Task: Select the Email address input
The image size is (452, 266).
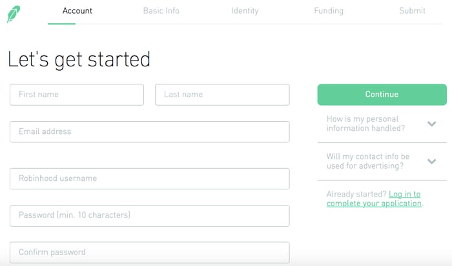Action: pyautogui.click(x=149, y=131)
